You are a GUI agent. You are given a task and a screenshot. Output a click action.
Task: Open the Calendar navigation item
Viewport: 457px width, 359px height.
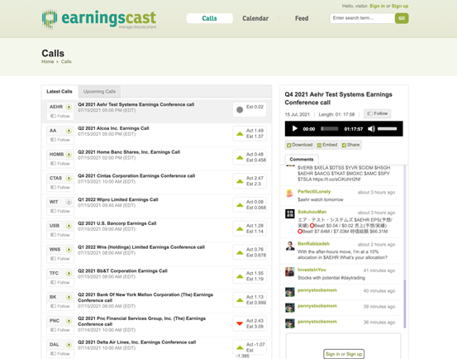(255, 18)
